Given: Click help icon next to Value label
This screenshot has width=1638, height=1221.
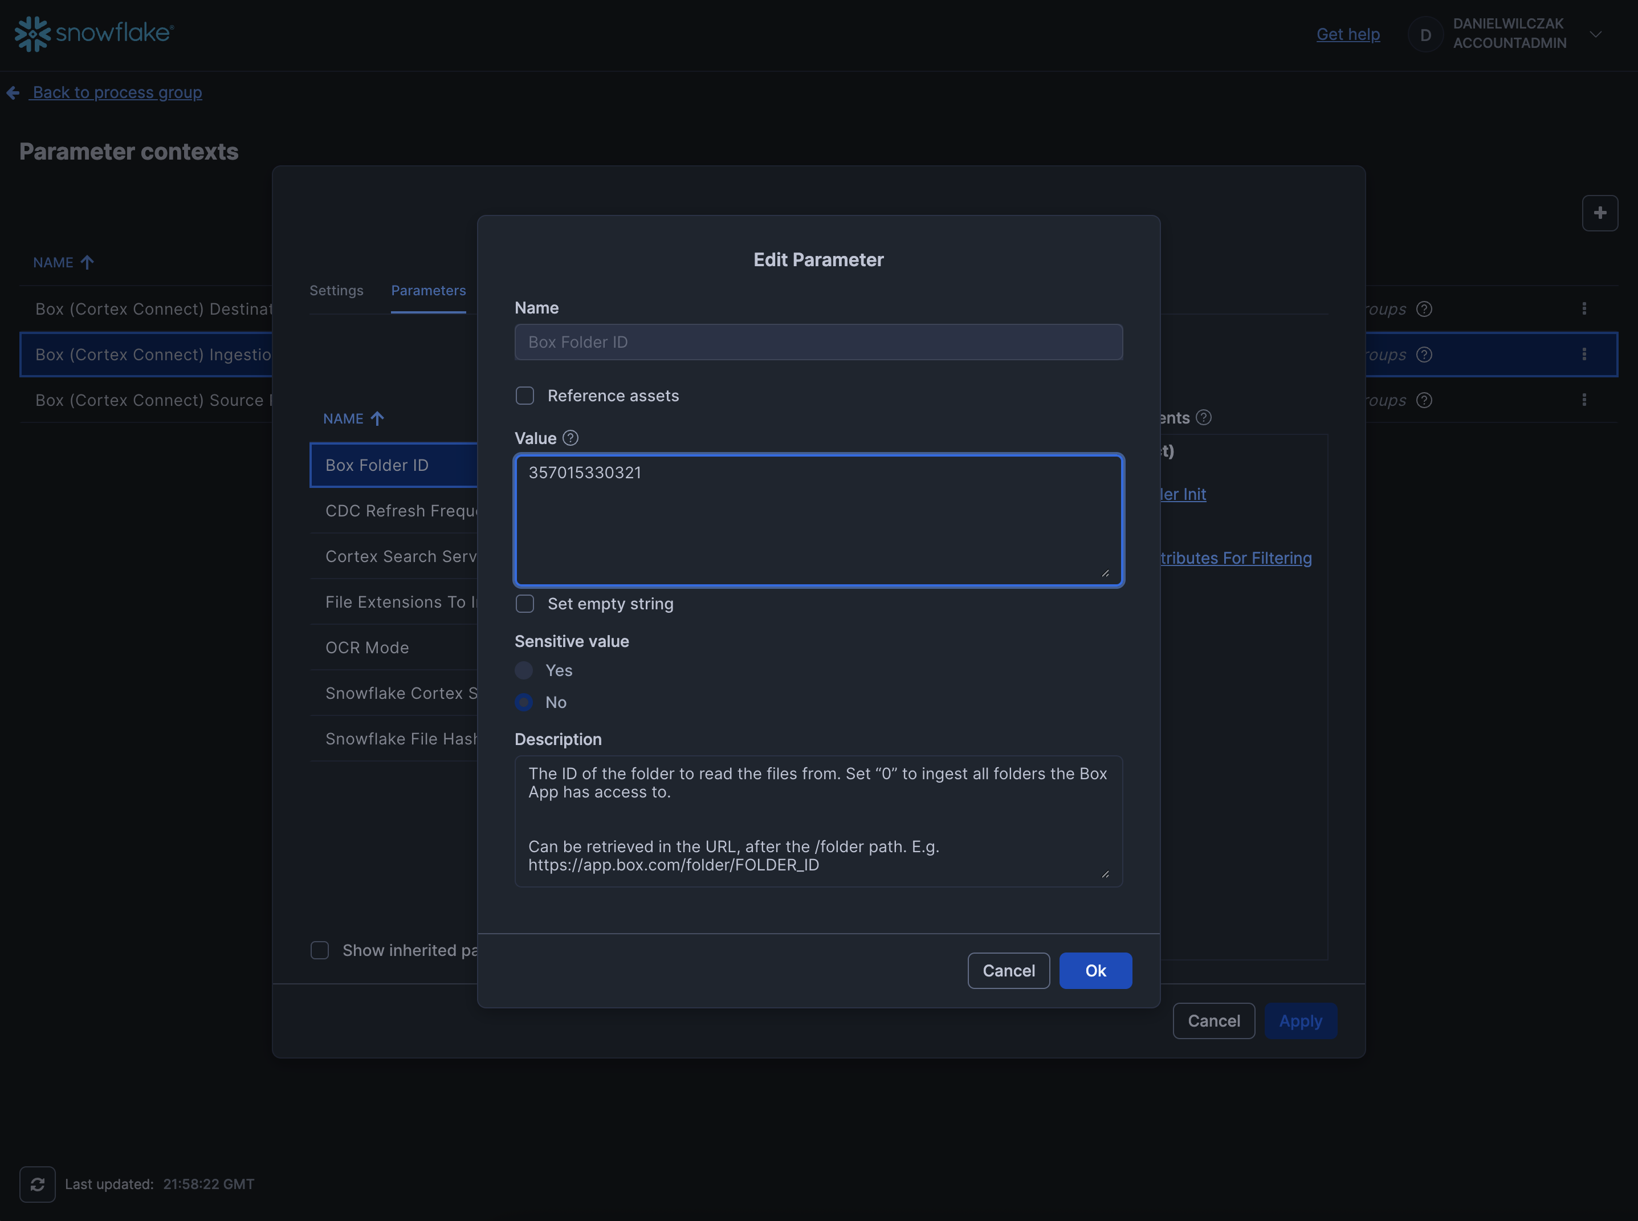Looking at the screenshot, I should coord(571,438).
